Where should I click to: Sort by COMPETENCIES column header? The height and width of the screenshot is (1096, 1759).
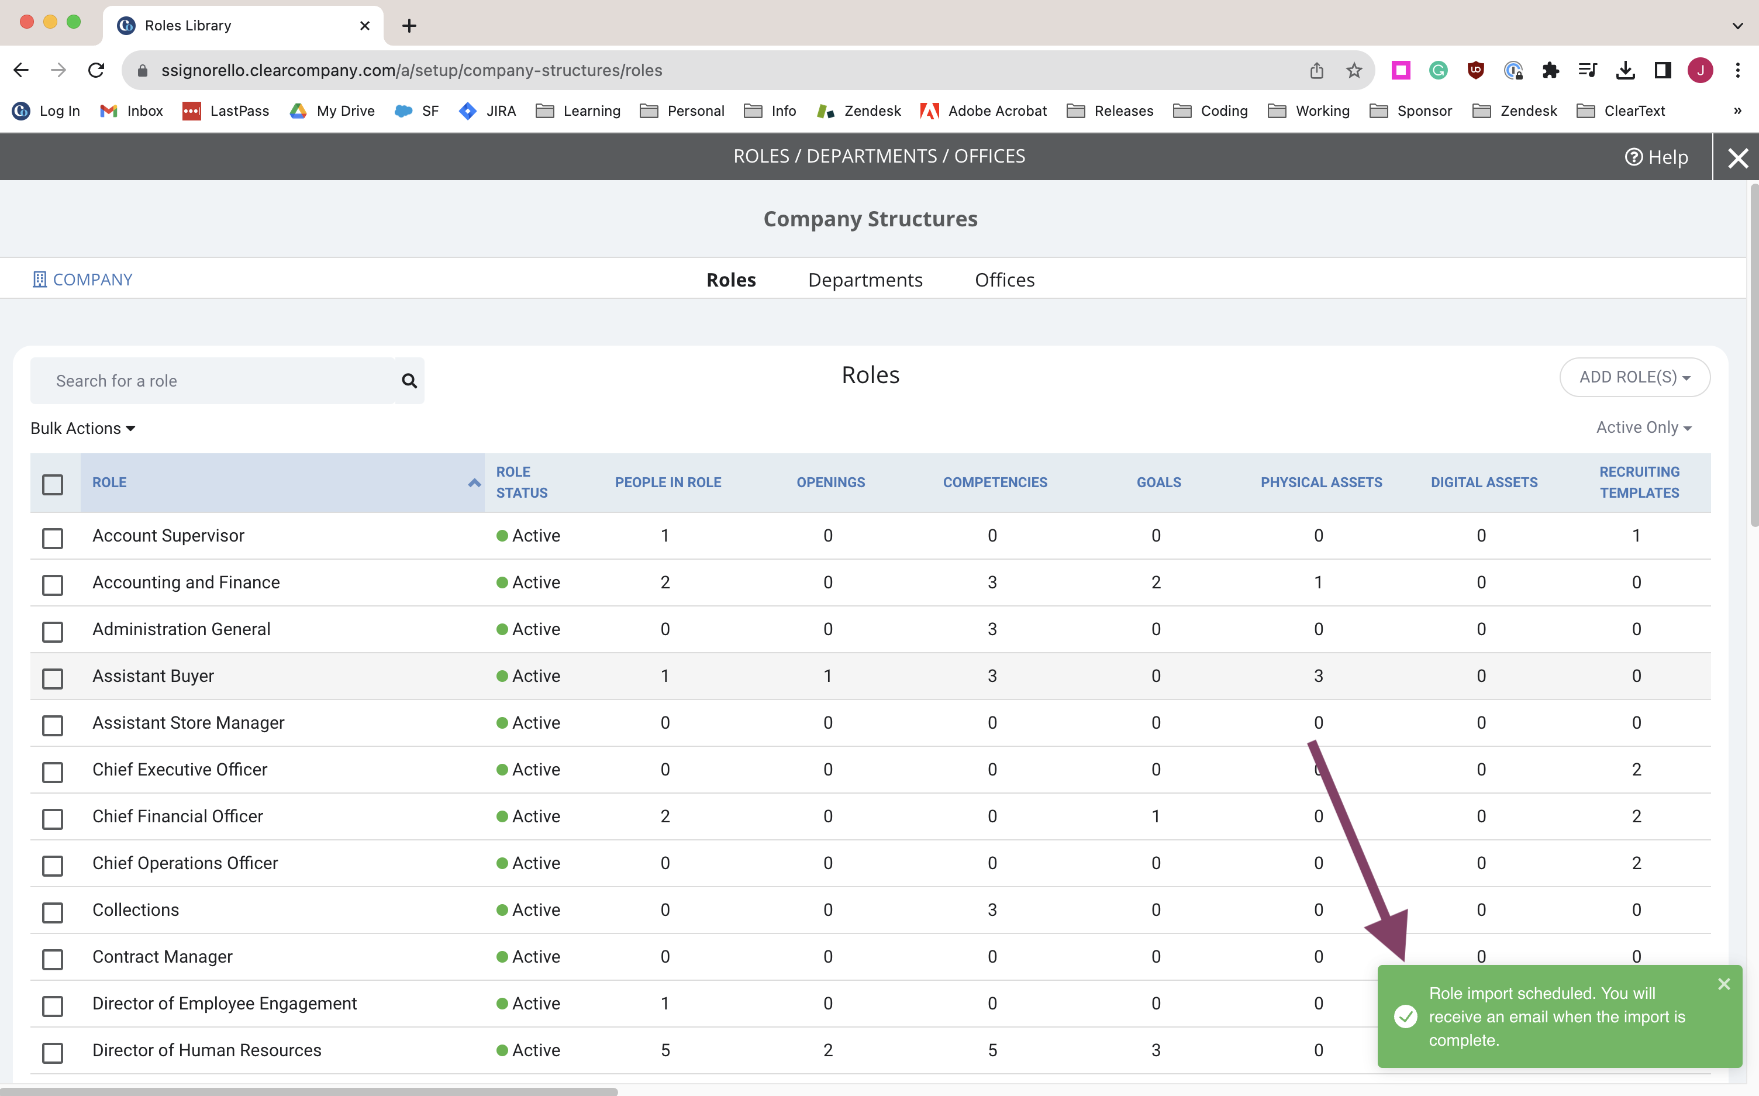pyautogui.click(x=995, y=482)
